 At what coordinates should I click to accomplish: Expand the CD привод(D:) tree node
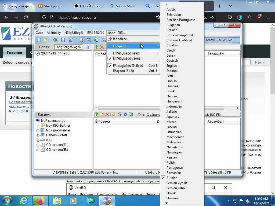click(x=38, y=145)
